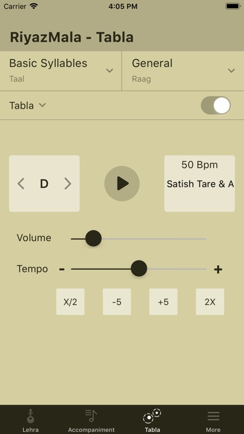
Task: Decrease tempo with the minus icon
Action: click(62, 269)
